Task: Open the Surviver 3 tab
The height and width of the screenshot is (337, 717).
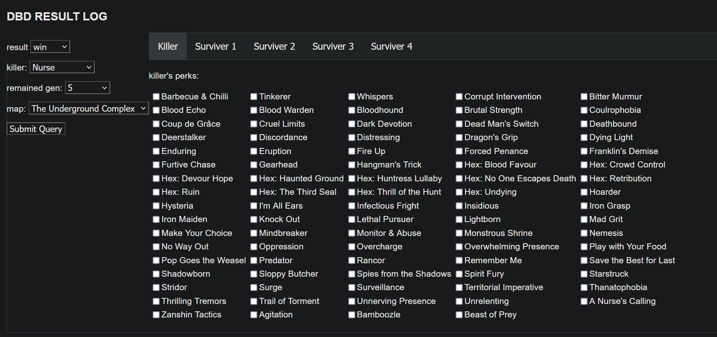Action: coord(333,46)
